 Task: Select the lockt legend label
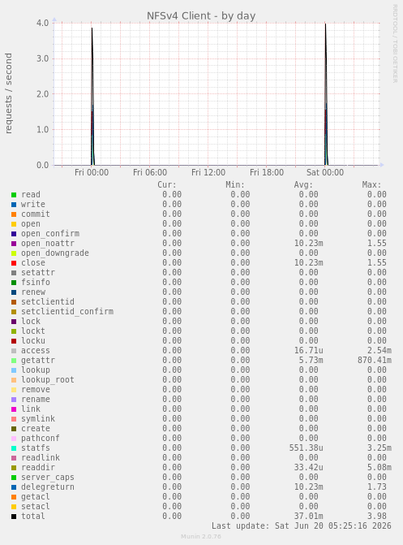(x=33, y=331)
